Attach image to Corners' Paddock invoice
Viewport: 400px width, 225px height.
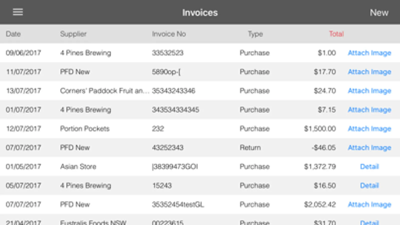click(x=369, y=91)
